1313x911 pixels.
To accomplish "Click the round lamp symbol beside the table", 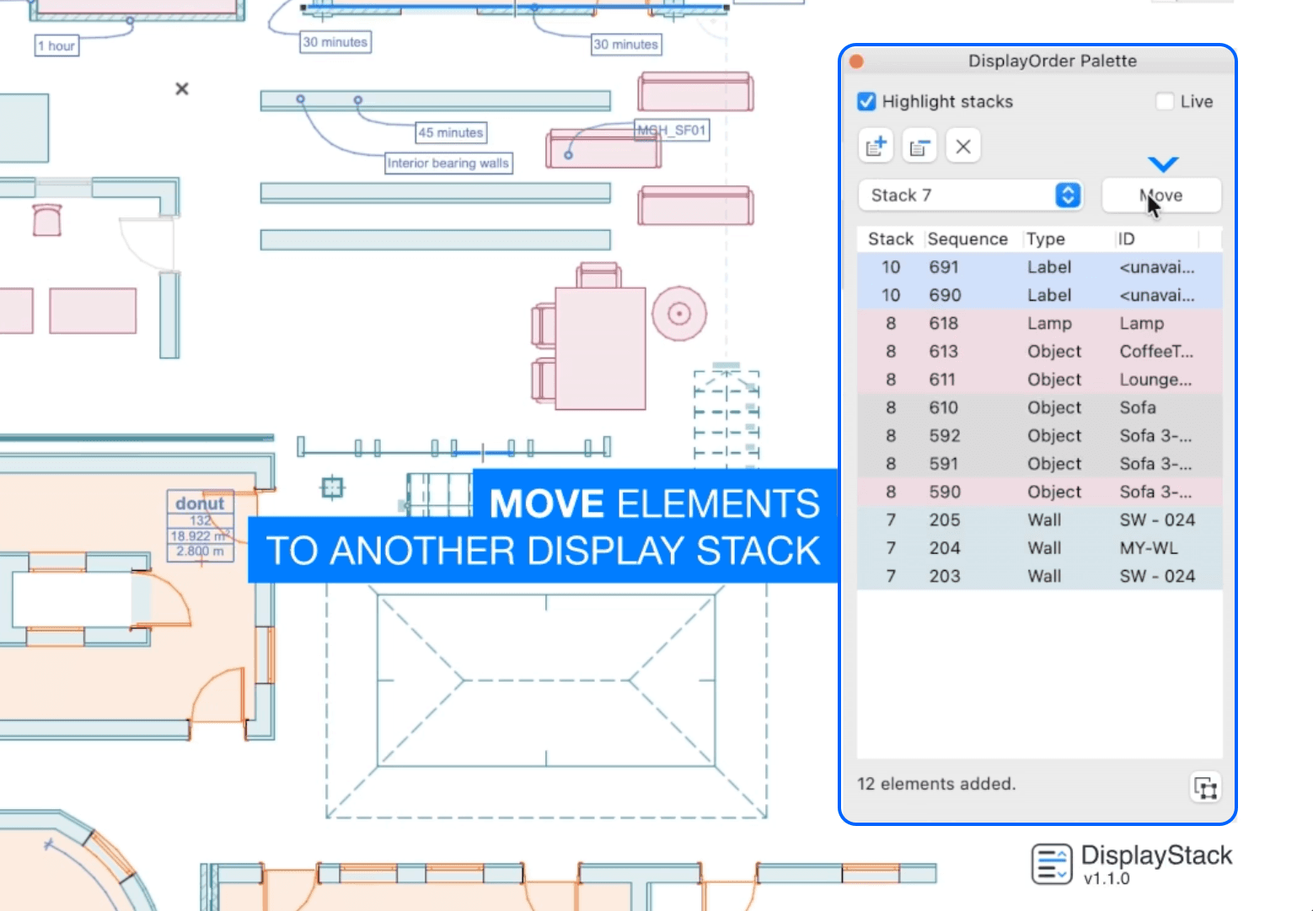I will click(679, 314).
